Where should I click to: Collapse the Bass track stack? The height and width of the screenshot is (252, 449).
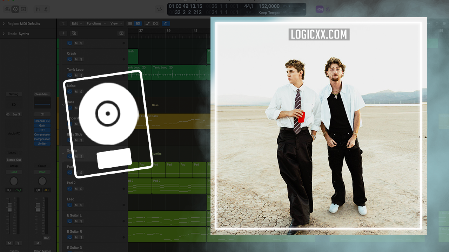point(63,104)
